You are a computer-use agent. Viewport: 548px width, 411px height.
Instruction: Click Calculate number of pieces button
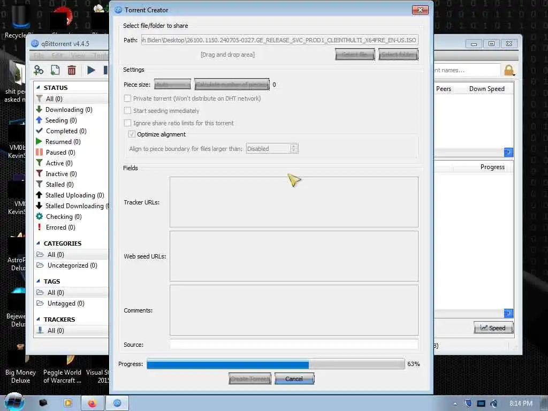(232, 84)
